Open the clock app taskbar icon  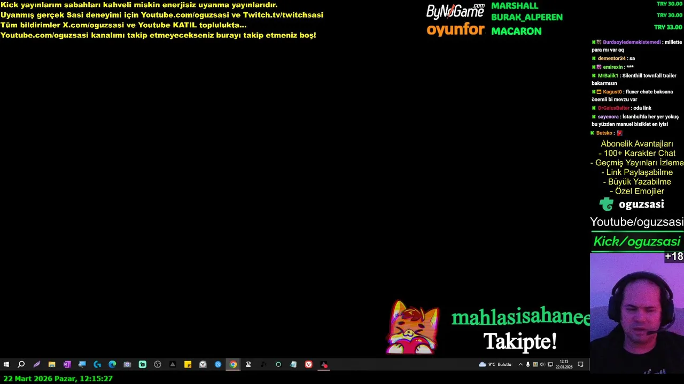203,364
